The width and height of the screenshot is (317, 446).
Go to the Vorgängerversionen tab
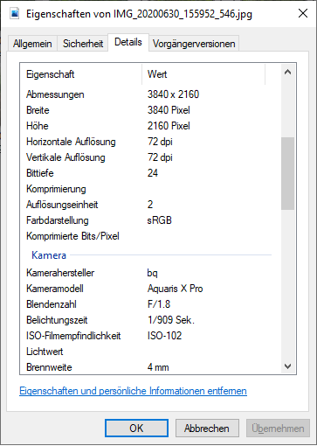tap(194, 44)
